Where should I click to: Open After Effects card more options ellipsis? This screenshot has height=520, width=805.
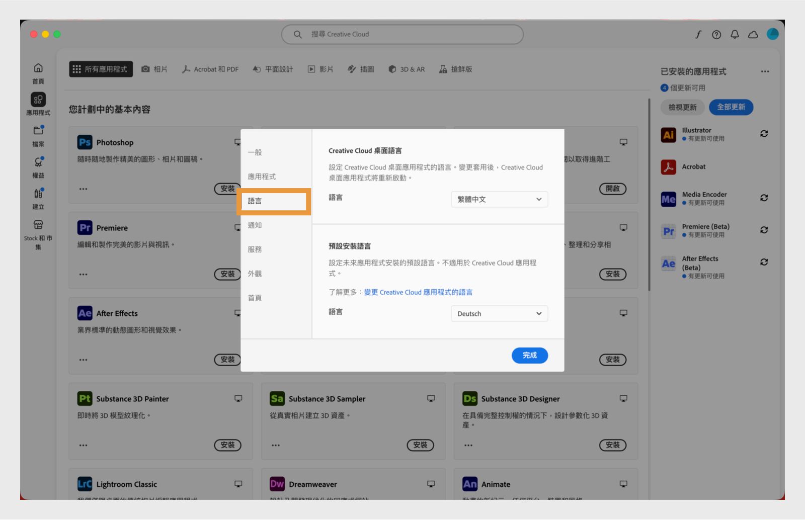click(83, 360)
